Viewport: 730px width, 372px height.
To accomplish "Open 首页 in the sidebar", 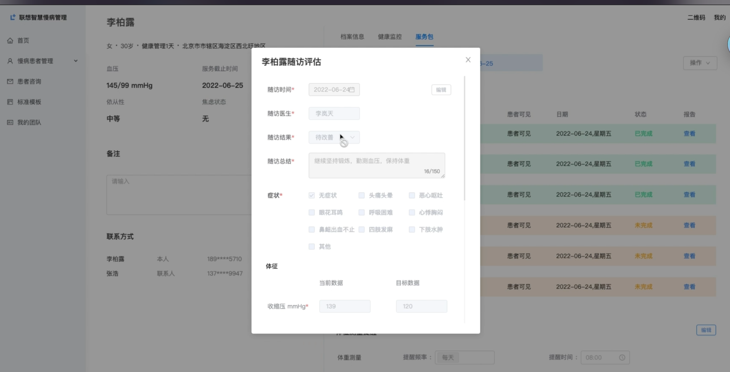I will point(23,40).
